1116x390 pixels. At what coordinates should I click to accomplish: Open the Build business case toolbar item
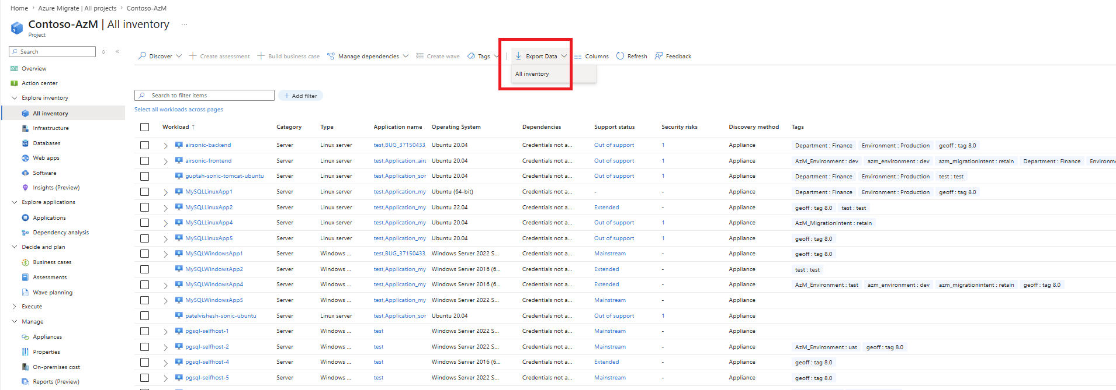coord(289,57)
